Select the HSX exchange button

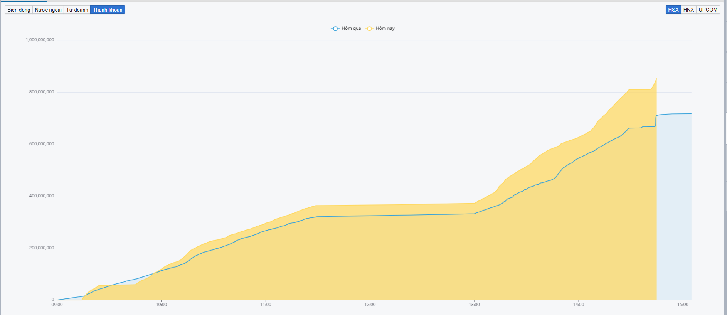point(673,10)
